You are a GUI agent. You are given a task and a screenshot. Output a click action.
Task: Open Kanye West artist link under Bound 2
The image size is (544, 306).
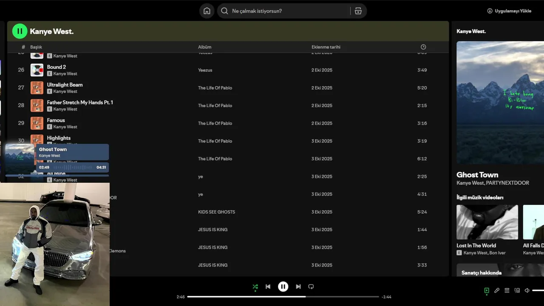pos(65,74)
